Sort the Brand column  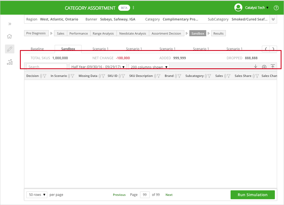pos(176,76)
